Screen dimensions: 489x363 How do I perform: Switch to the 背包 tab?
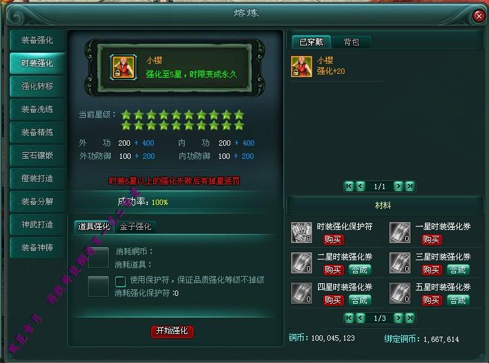click(352, 42)
